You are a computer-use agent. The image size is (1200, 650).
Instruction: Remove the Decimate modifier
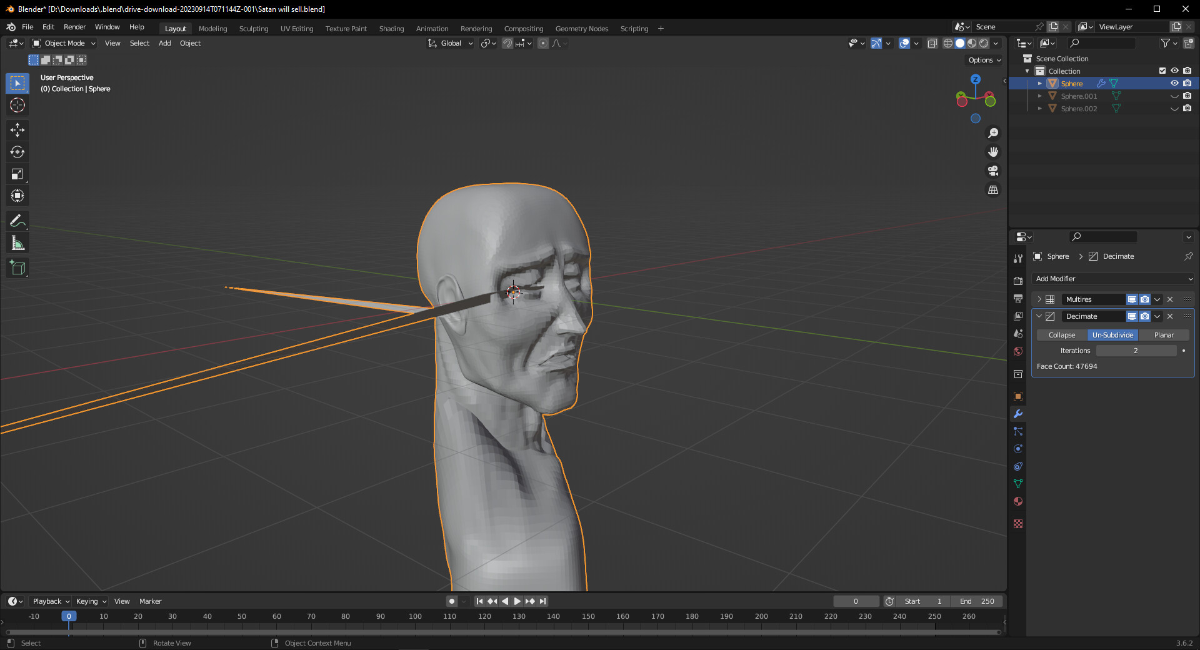point(1170,316)
